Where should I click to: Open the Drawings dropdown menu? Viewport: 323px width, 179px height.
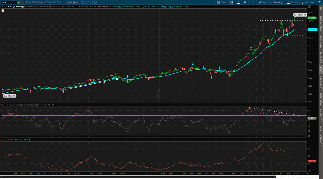tap(277, 2)
